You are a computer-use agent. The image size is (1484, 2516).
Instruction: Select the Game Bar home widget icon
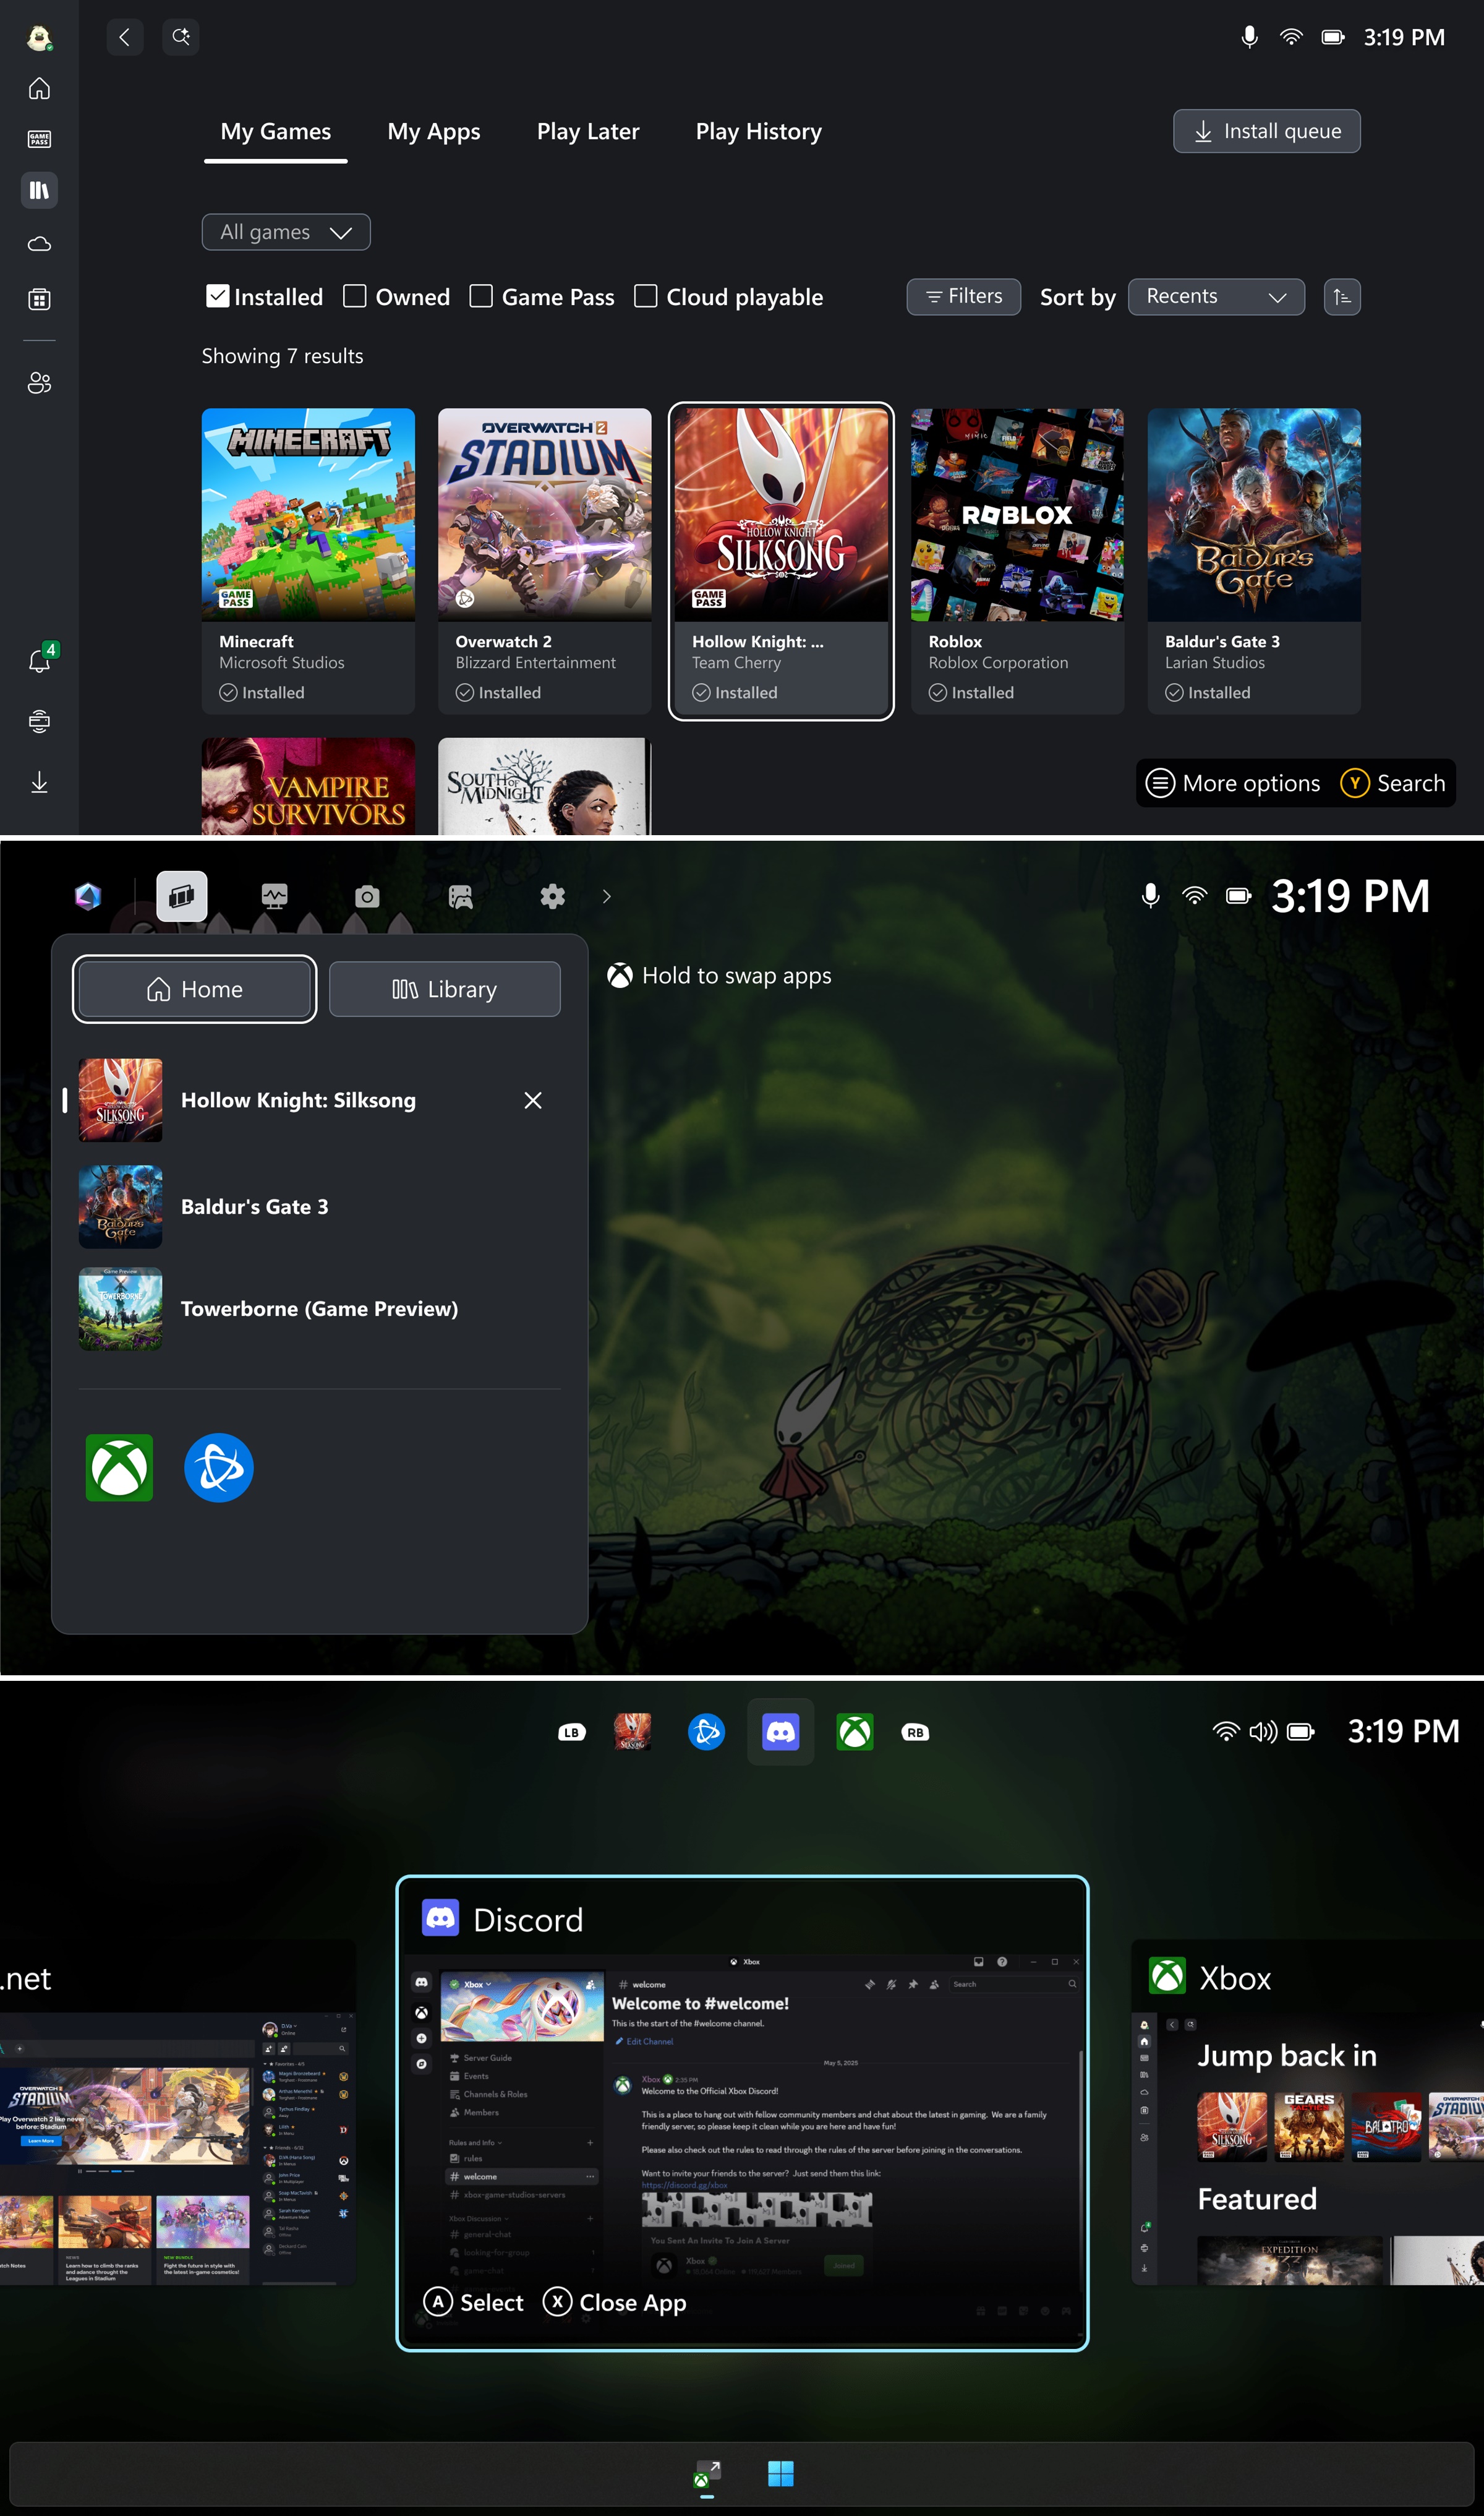point(182,896)
